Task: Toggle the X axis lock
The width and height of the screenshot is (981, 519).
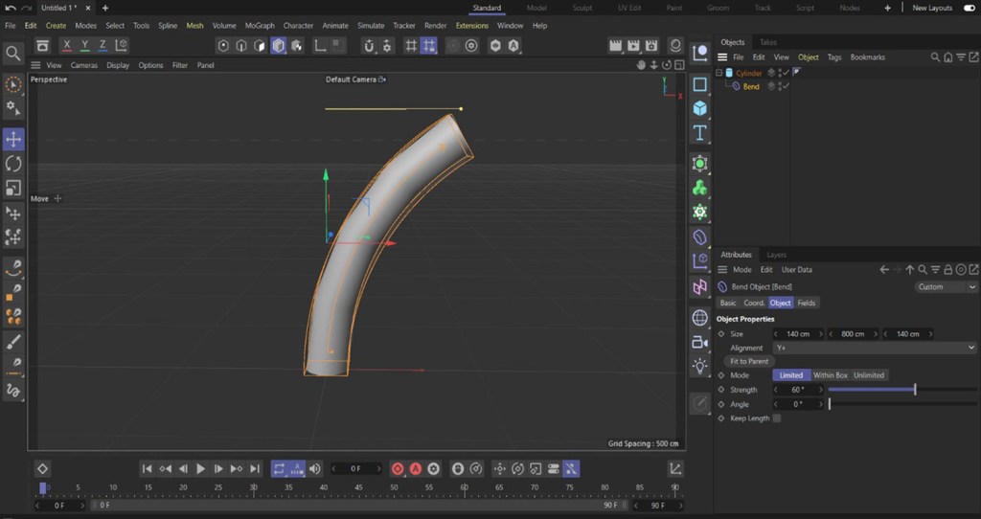Action: pos(66,45)
